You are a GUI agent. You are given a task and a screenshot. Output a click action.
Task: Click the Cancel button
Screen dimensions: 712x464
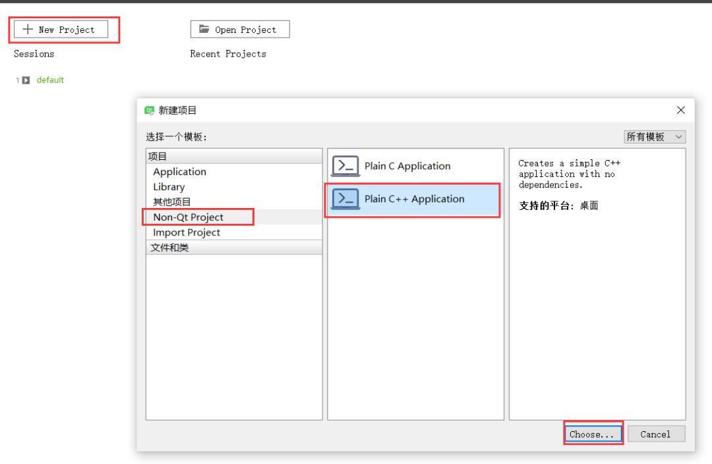coord(656,434)
